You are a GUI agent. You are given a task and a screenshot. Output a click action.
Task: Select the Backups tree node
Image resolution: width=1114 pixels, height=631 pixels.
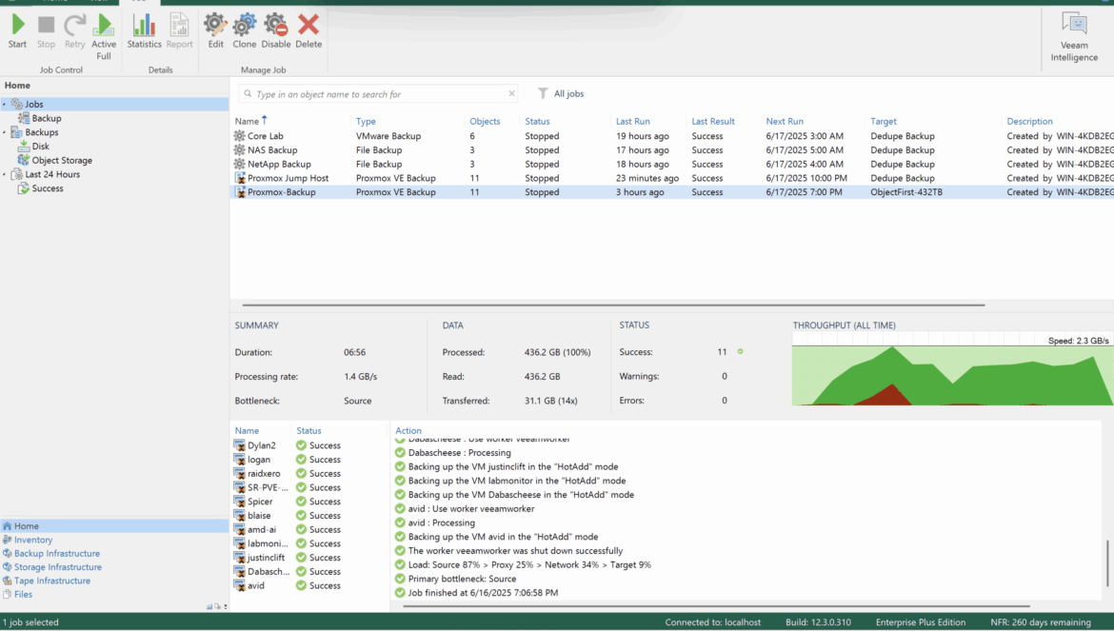coord(41,132)
